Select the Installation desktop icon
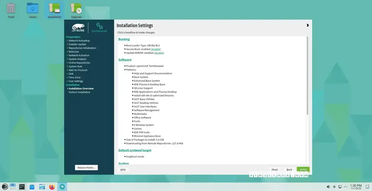 [54, 10]
